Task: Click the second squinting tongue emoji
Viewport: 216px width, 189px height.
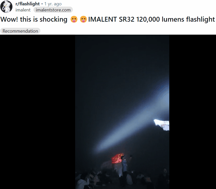Action: [83, 19]
